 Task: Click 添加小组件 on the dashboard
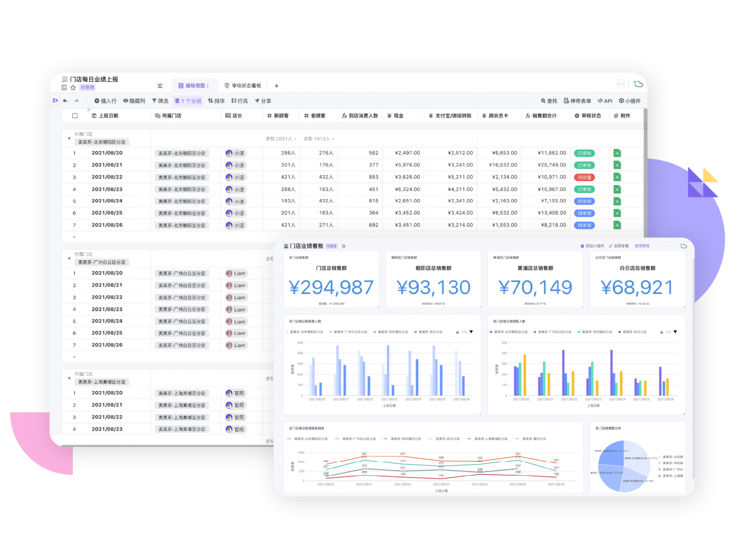pyautogui.click(x=592, y=246)
